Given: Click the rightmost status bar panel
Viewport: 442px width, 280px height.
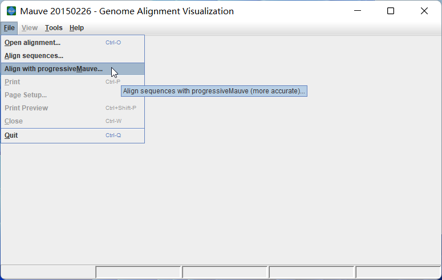Looking at the screenshot, I should (398, 273).
